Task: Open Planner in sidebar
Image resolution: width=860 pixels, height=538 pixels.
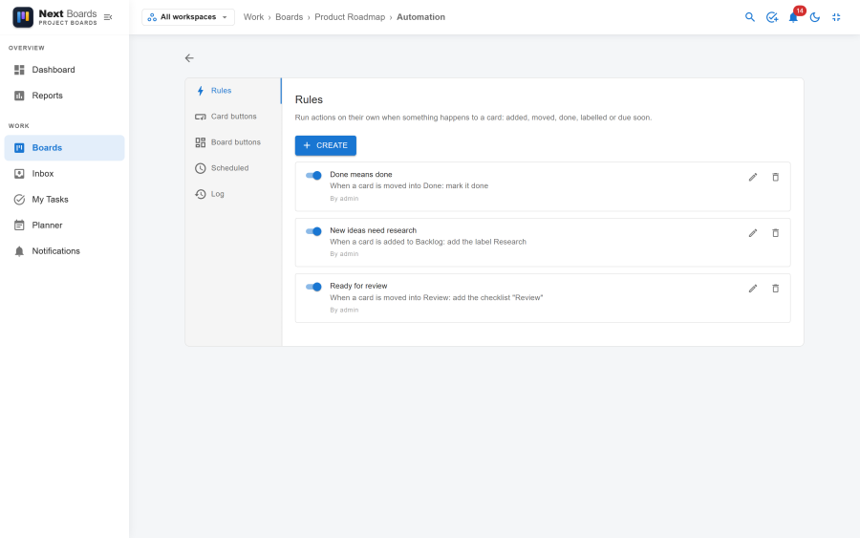Action: pos(65,225)
